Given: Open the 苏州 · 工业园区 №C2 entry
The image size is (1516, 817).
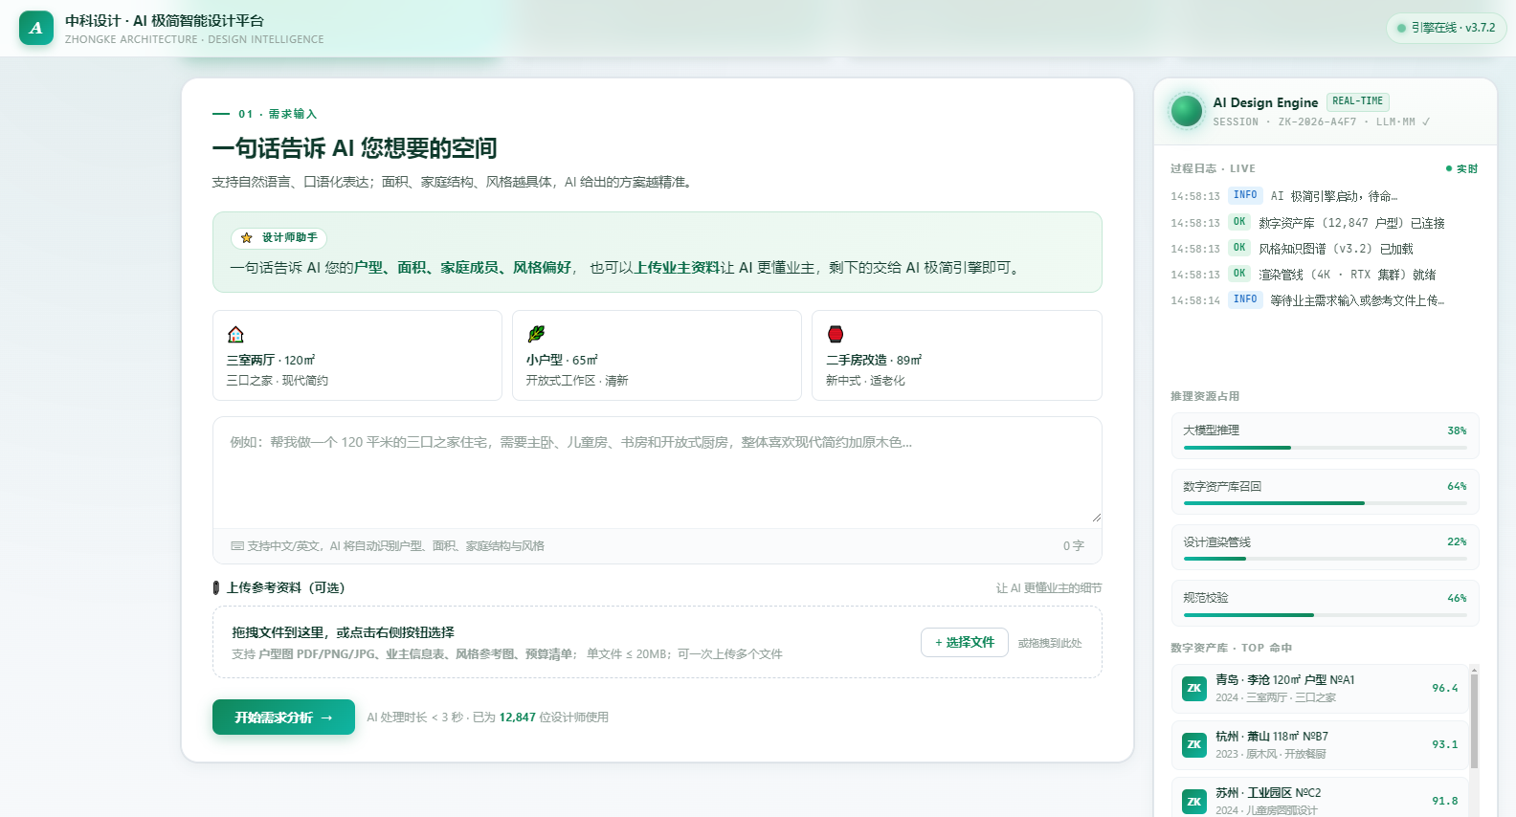Looking at the screenshot, I should pos(1320,800).
